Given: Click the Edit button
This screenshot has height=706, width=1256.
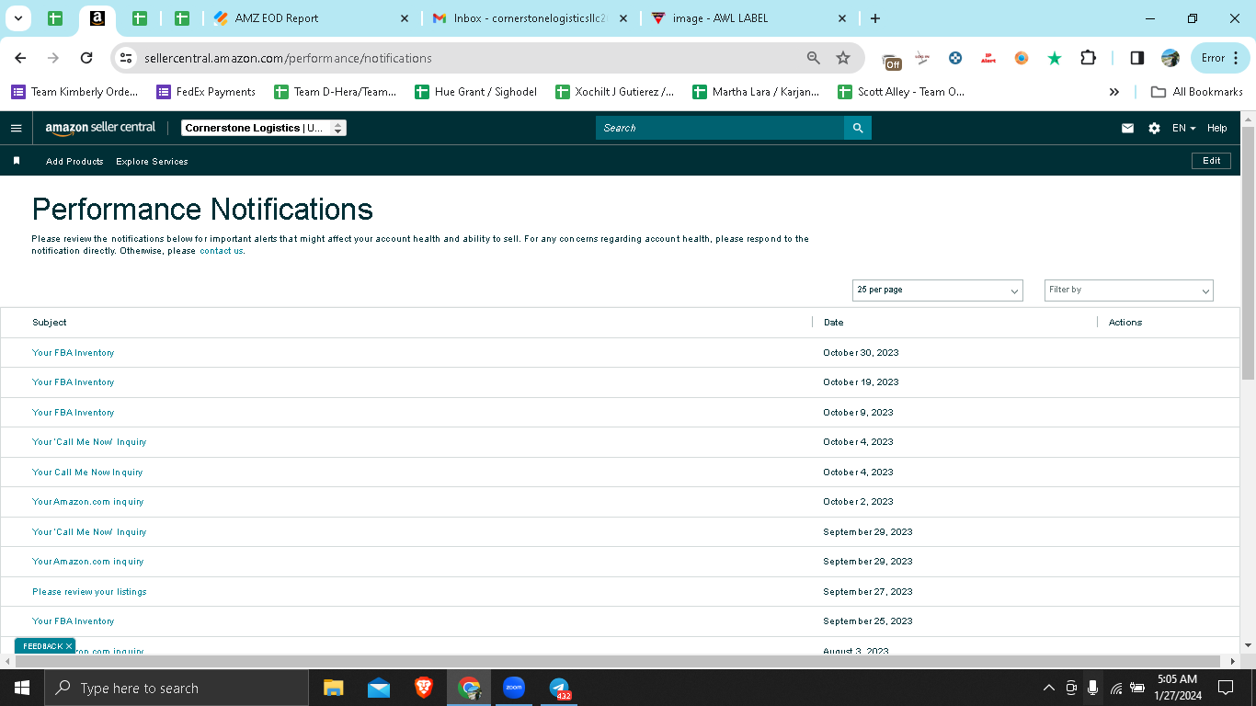Looking at the screenshot, I should tap(1212, 161).
